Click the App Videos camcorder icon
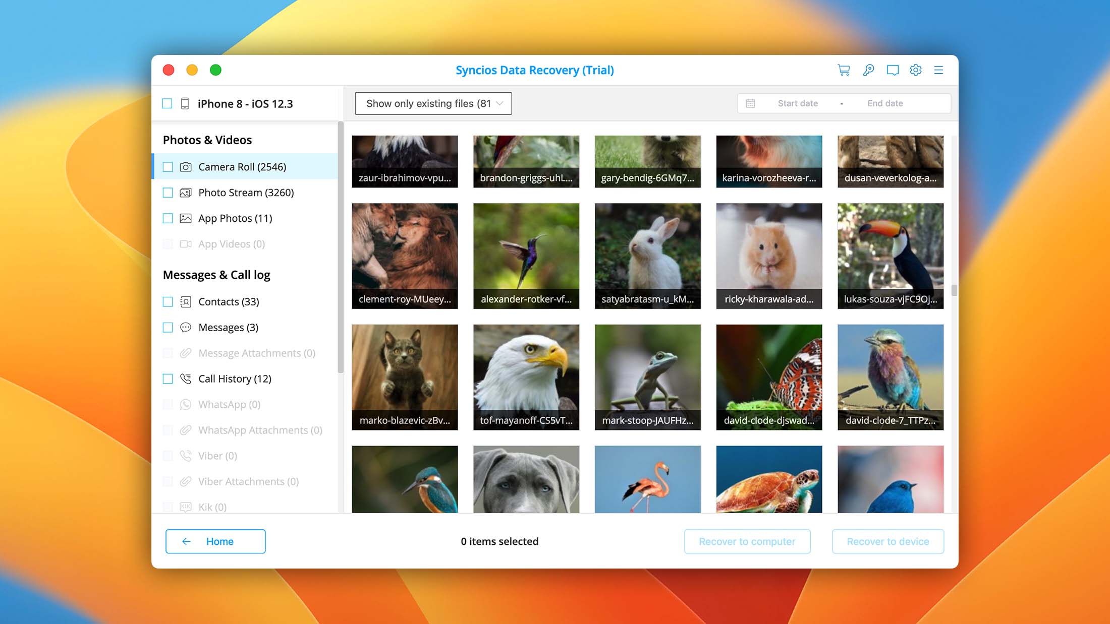 186,244
